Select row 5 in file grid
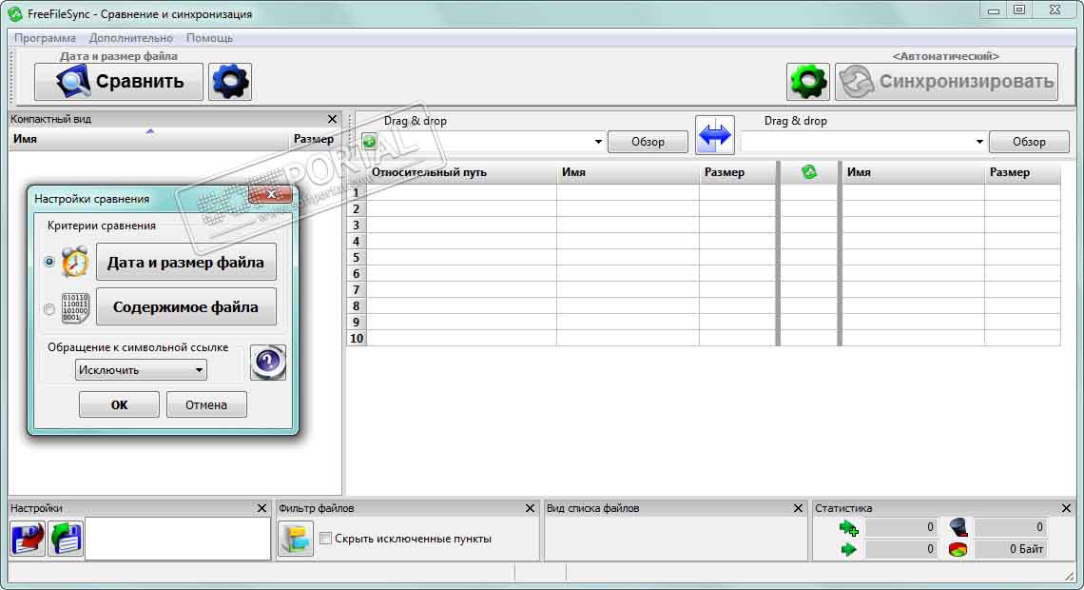Viewport: 1084px width, 590px height. tap(356, 257)
